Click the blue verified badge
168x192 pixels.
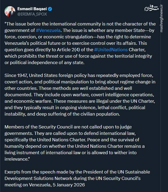click(50, 9)
